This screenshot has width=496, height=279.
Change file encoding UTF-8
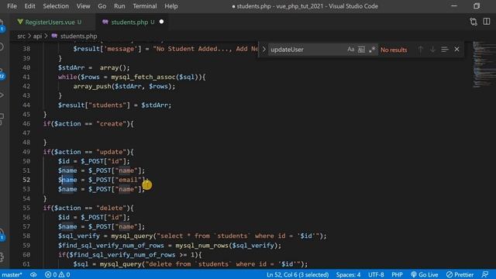[376, 274]
